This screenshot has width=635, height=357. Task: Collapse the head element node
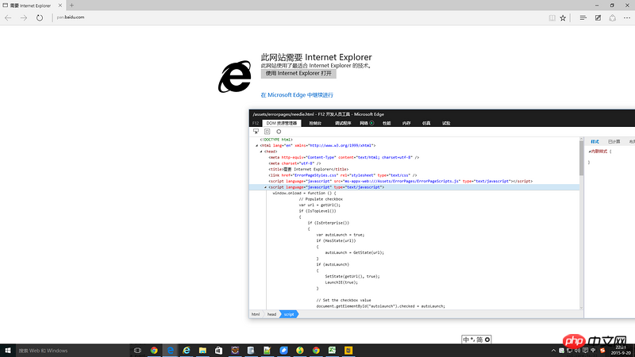[x=261, y=152]
